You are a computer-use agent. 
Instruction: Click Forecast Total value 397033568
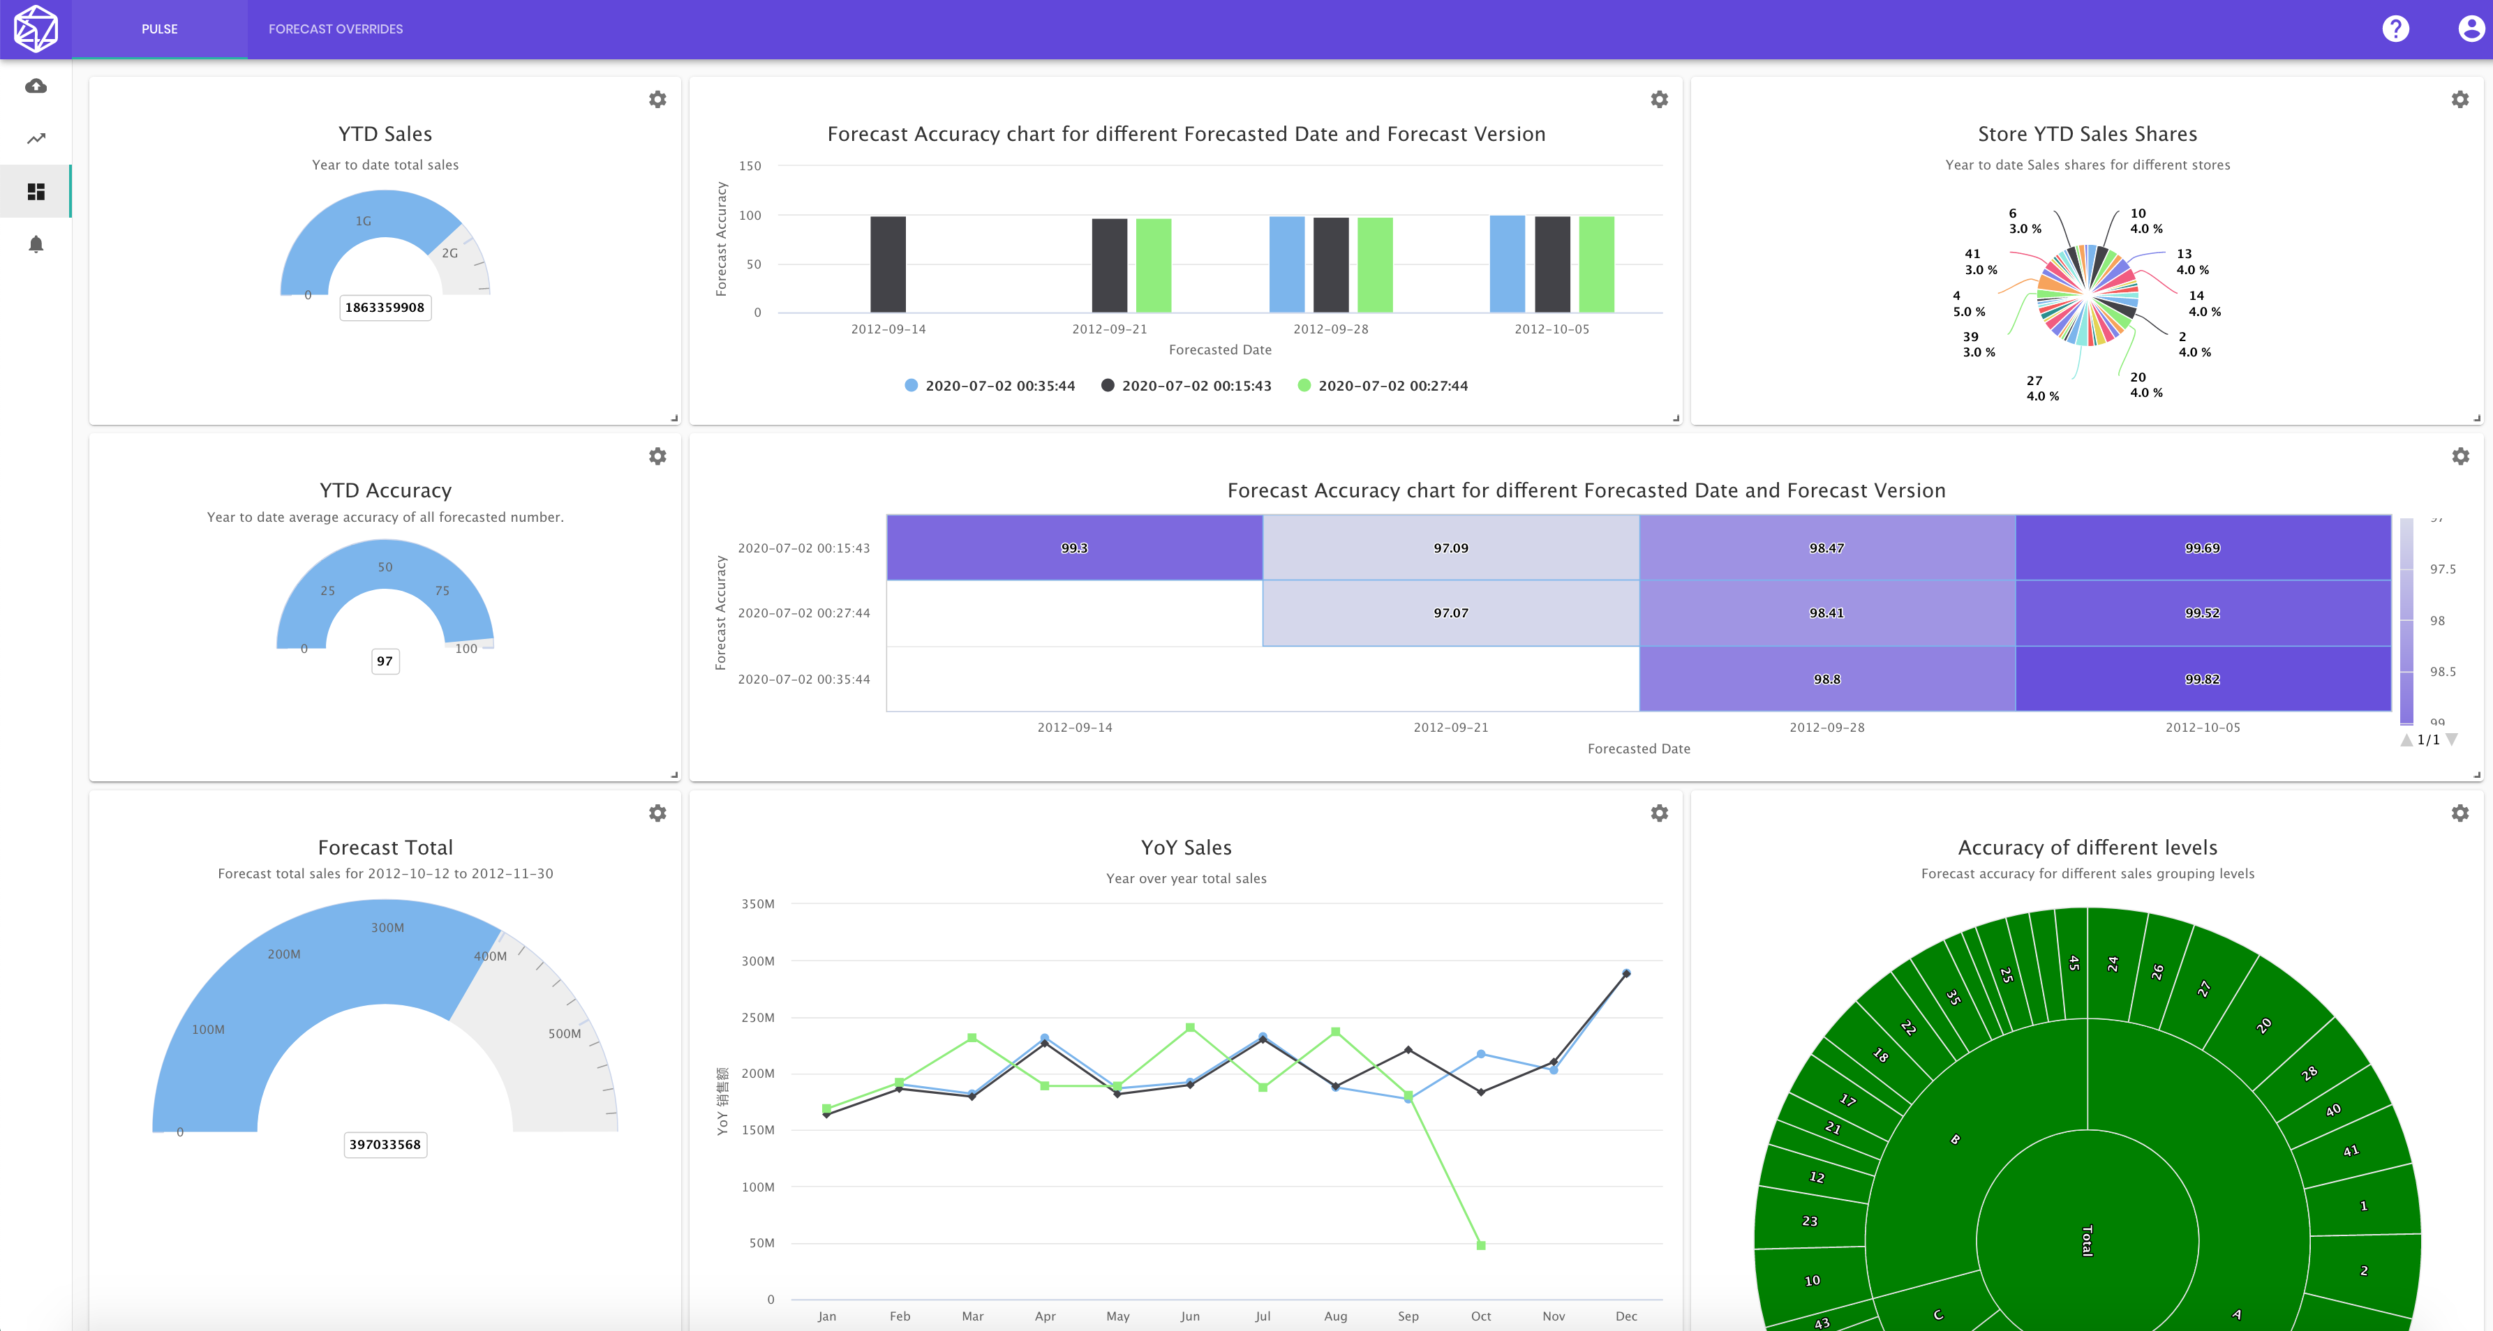tap(385, 1144)
